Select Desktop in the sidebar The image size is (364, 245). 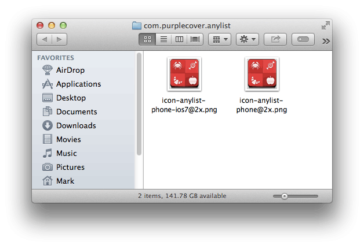click(x=71, y=98)
